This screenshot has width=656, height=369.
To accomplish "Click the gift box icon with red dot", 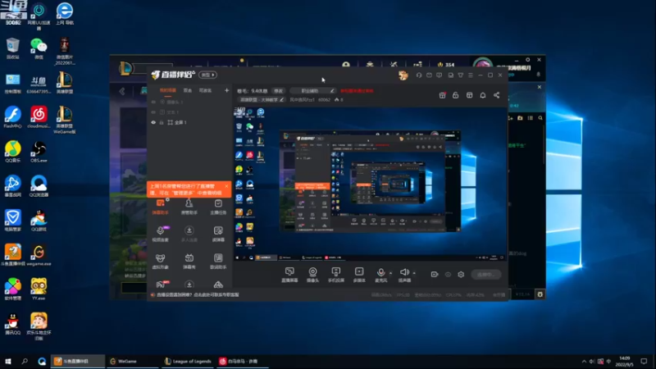I will pyautogui.click(x=442, y=95).
